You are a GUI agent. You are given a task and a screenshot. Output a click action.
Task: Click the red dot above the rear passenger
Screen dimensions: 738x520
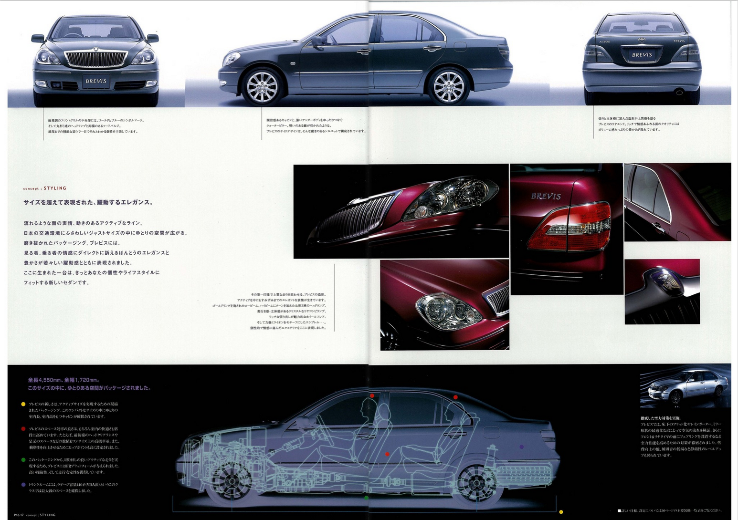[x=455, y=397]
